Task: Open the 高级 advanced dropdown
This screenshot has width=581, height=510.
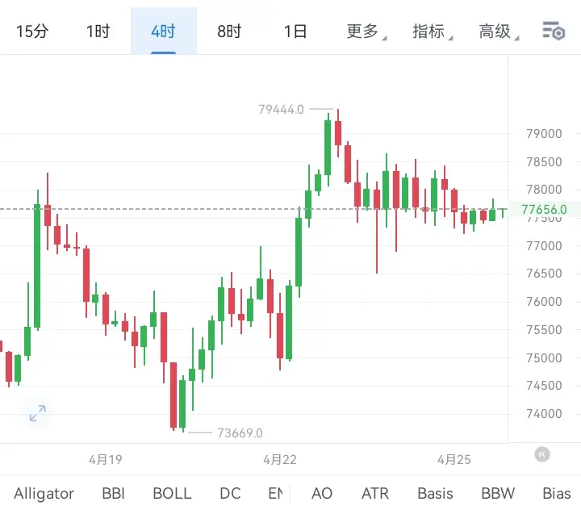Action: point(499,31)
